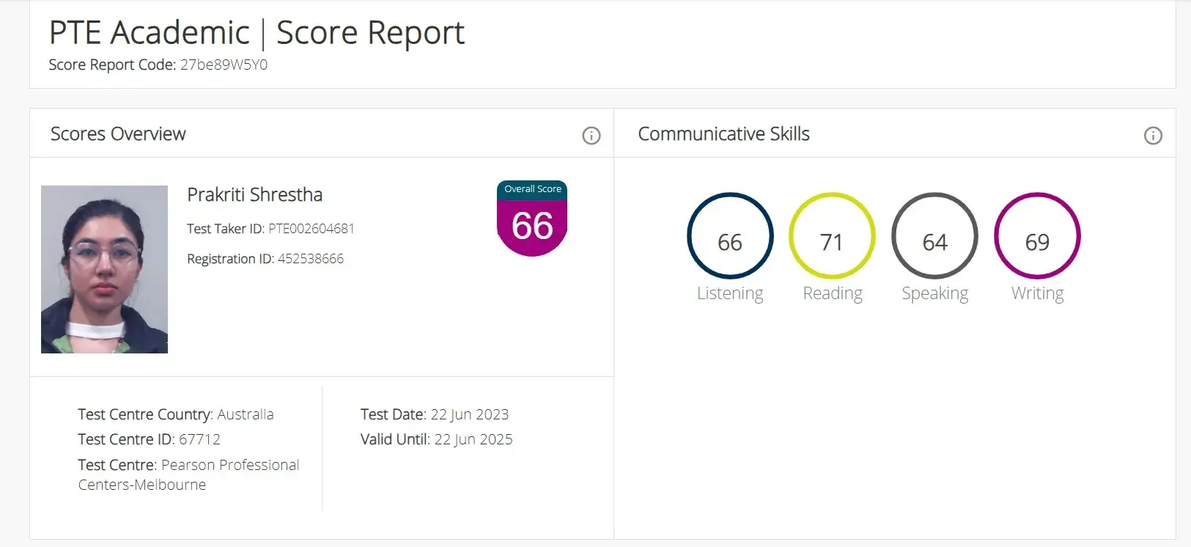Click the test taker's photo thumbnail
Viewport: 1191px width, 547px height.
click(104, 269)
